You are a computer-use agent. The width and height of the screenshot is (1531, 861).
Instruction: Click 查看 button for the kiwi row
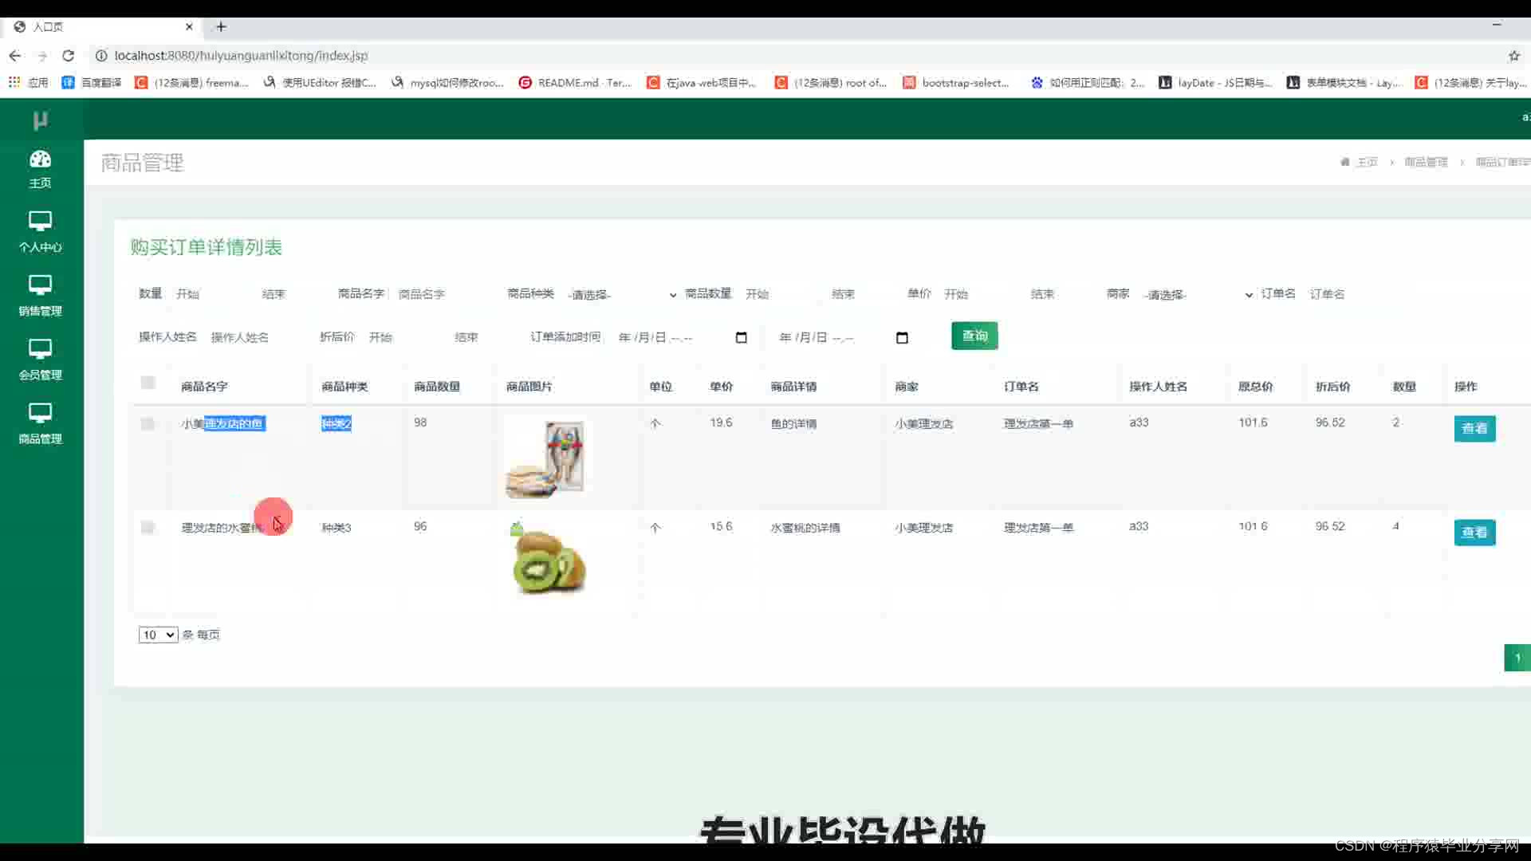click(x=1474, y=532)
